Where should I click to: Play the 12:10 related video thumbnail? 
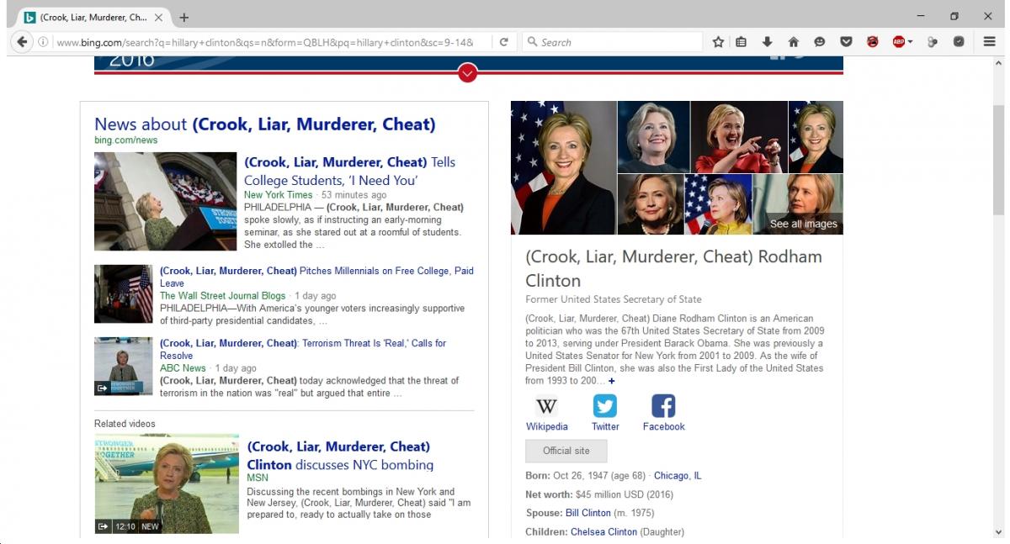pyautogui.click(x=167, y=484)
